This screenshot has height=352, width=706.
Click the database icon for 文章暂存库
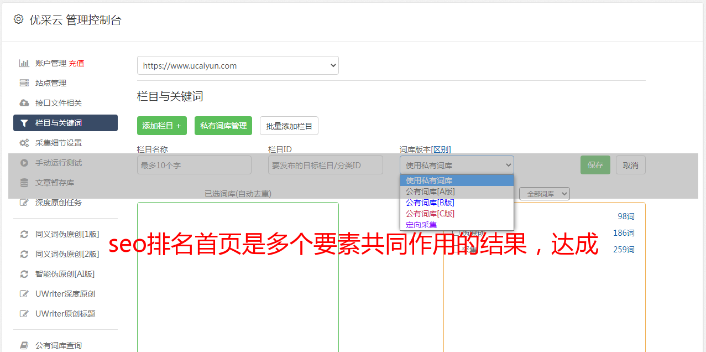(24, 183)
